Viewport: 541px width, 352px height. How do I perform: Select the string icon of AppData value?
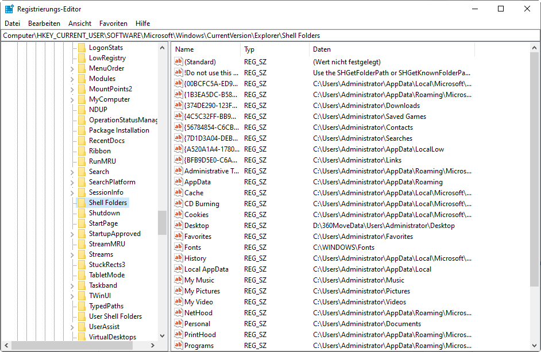pos(179,182)
